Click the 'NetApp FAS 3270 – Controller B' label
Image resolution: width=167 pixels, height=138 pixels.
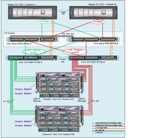(102, 4)
